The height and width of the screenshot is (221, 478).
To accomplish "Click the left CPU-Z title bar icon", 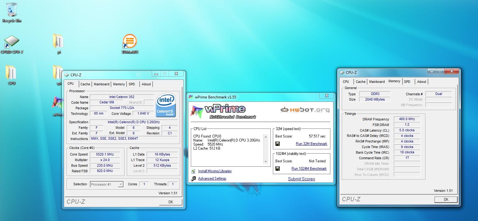I will click(67, 75).
